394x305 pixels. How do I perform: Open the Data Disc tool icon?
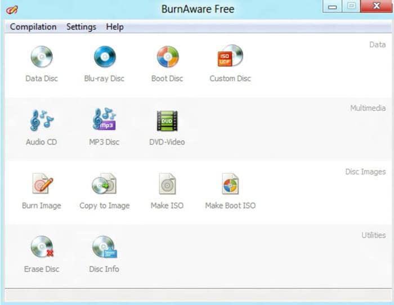click(42, 57)
